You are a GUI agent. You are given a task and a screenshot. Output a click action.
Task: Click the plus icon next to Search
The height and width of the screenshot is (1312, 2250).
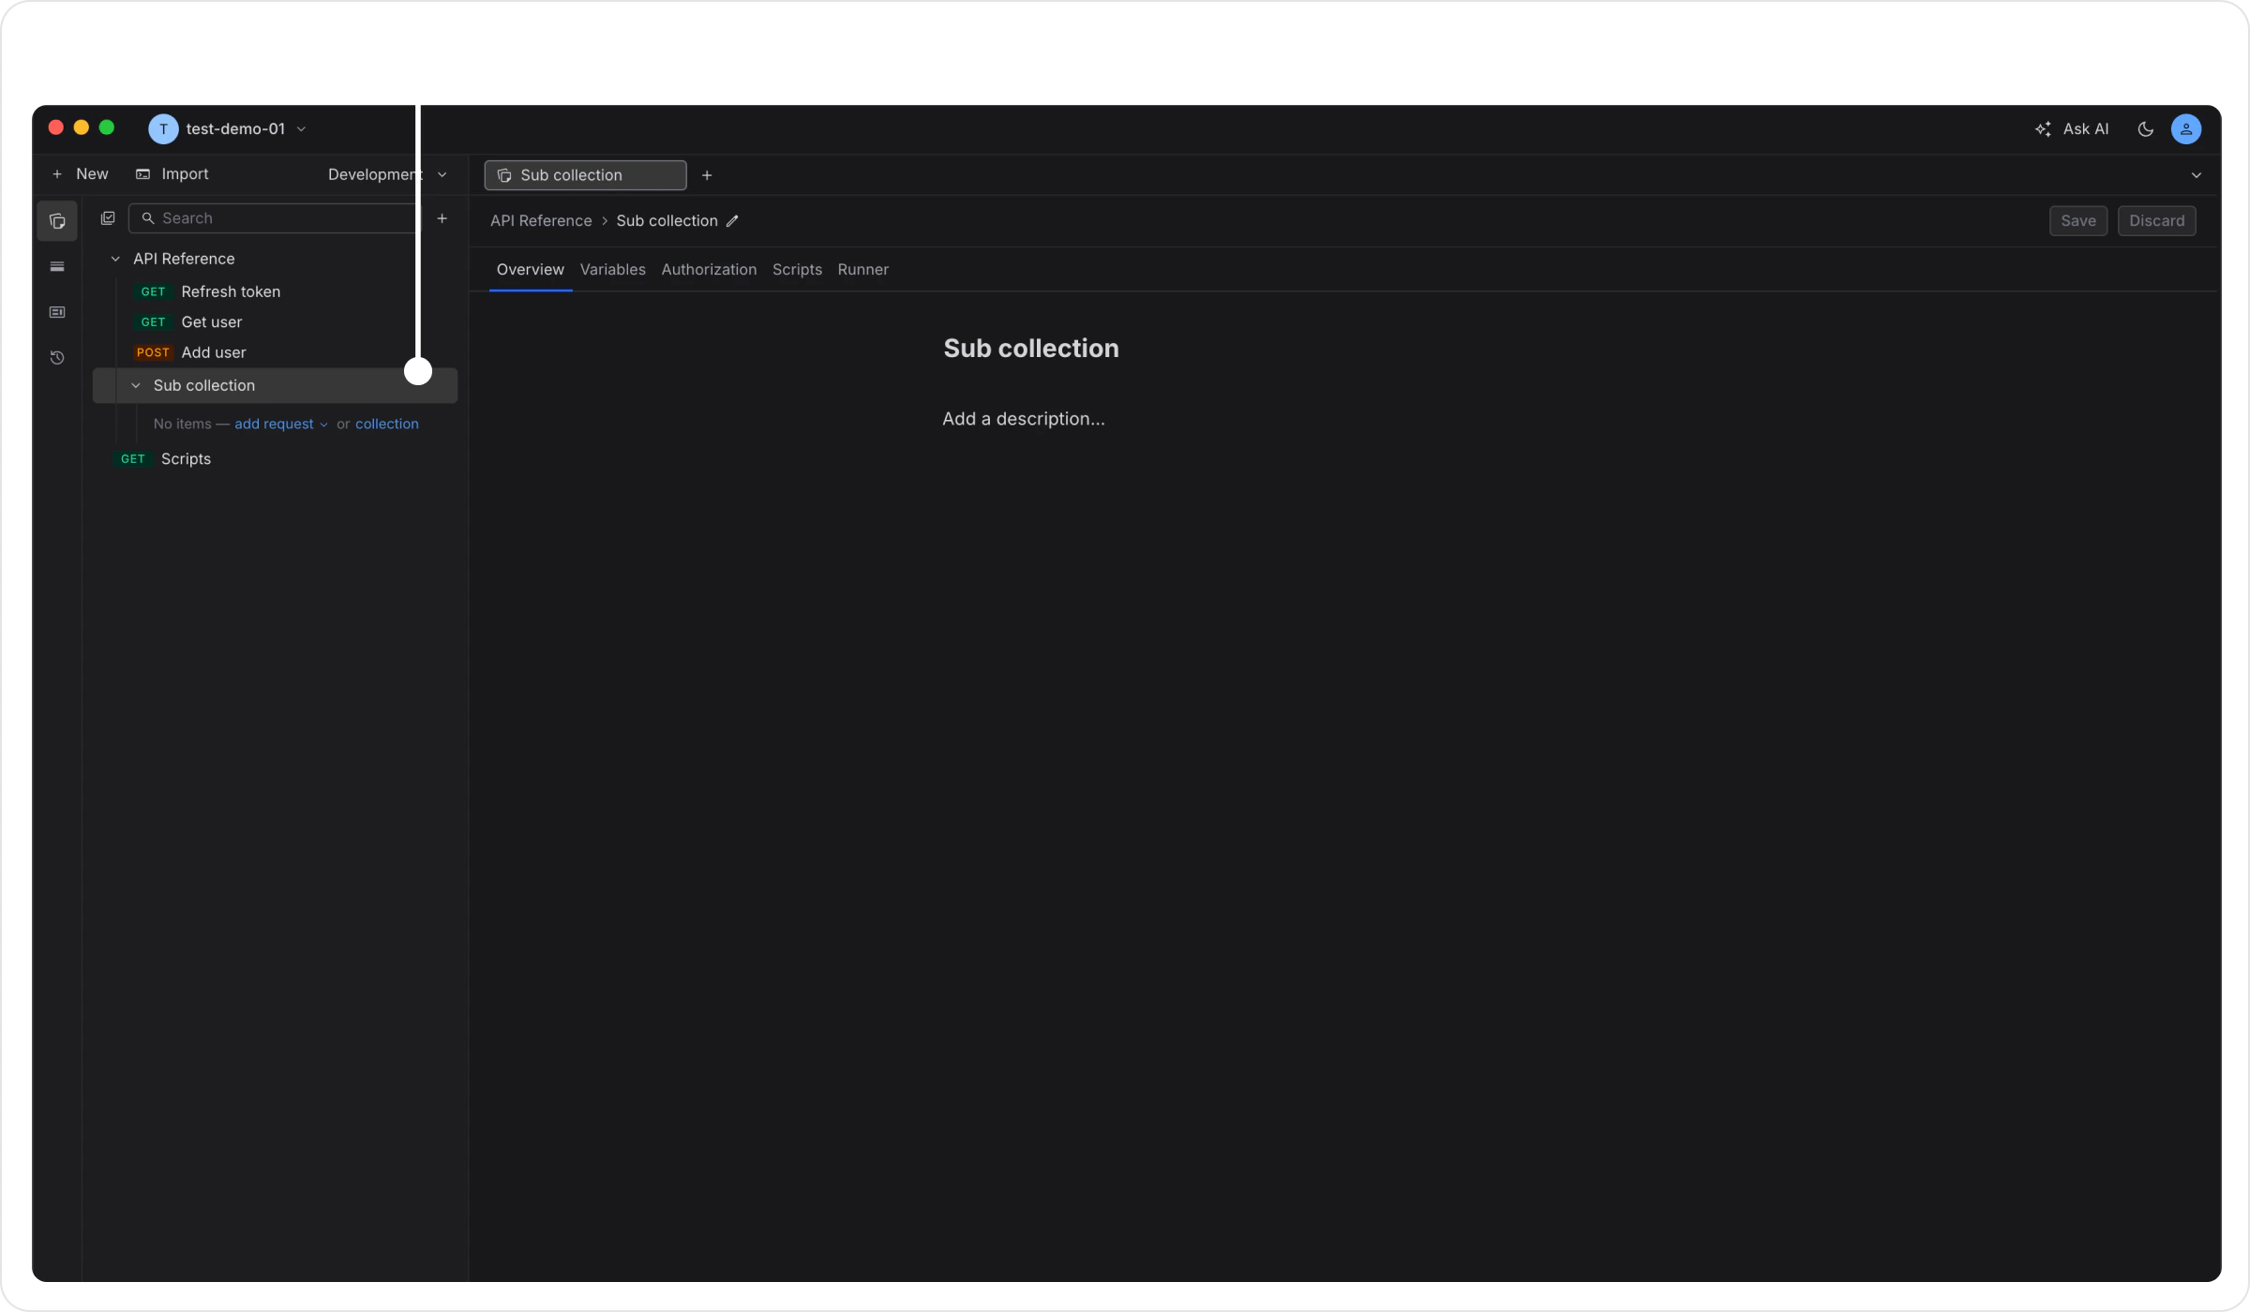pos(442,218)
